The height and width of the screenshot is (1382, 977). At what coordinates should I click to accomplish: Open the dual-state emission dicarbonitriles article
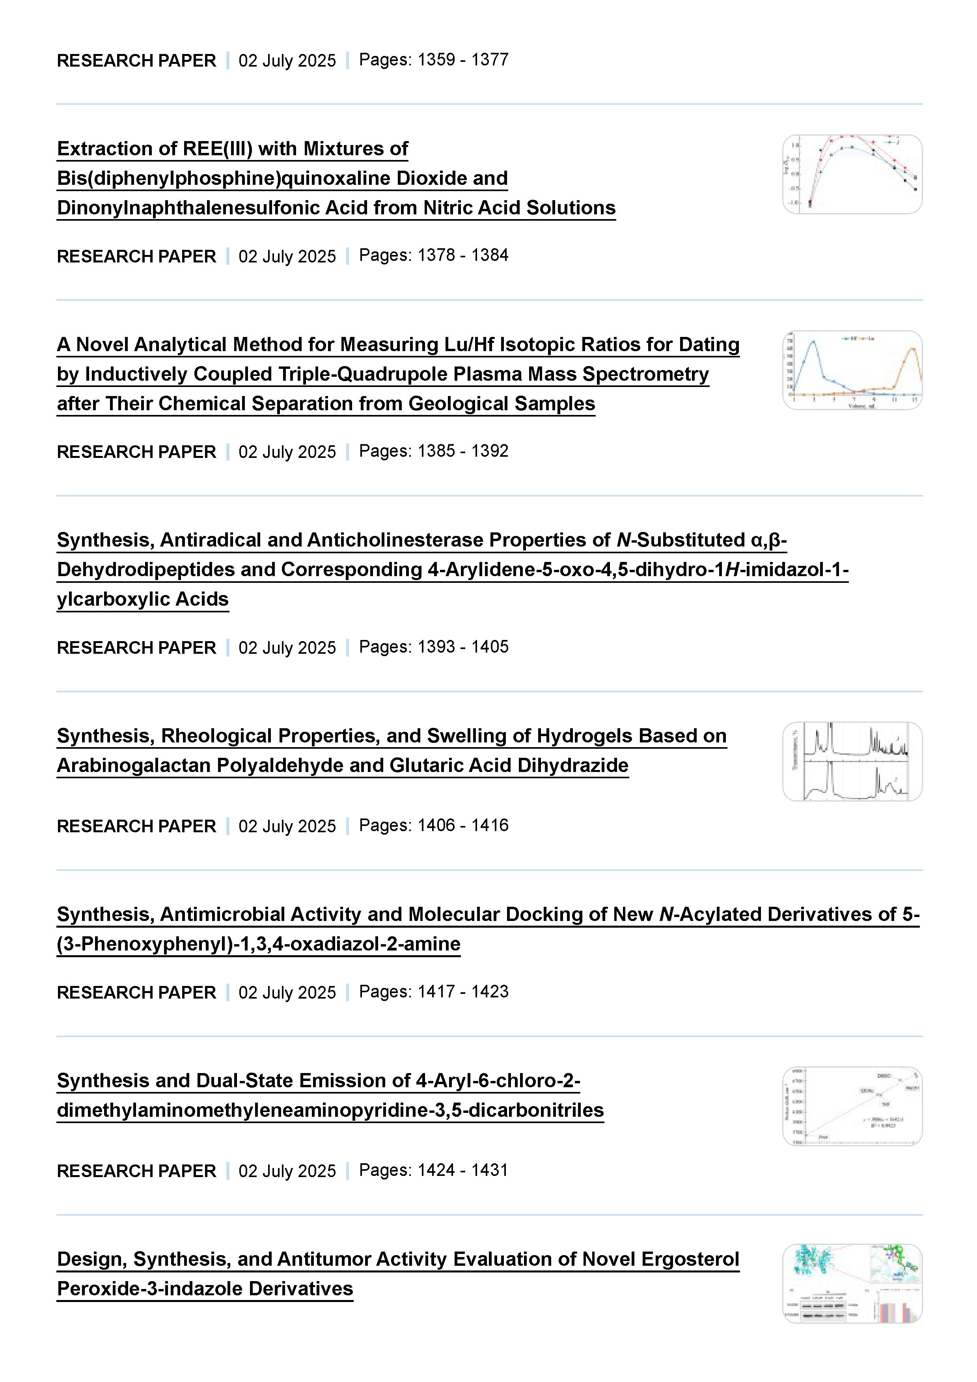pyautogui.click(x=330, y=1096)
